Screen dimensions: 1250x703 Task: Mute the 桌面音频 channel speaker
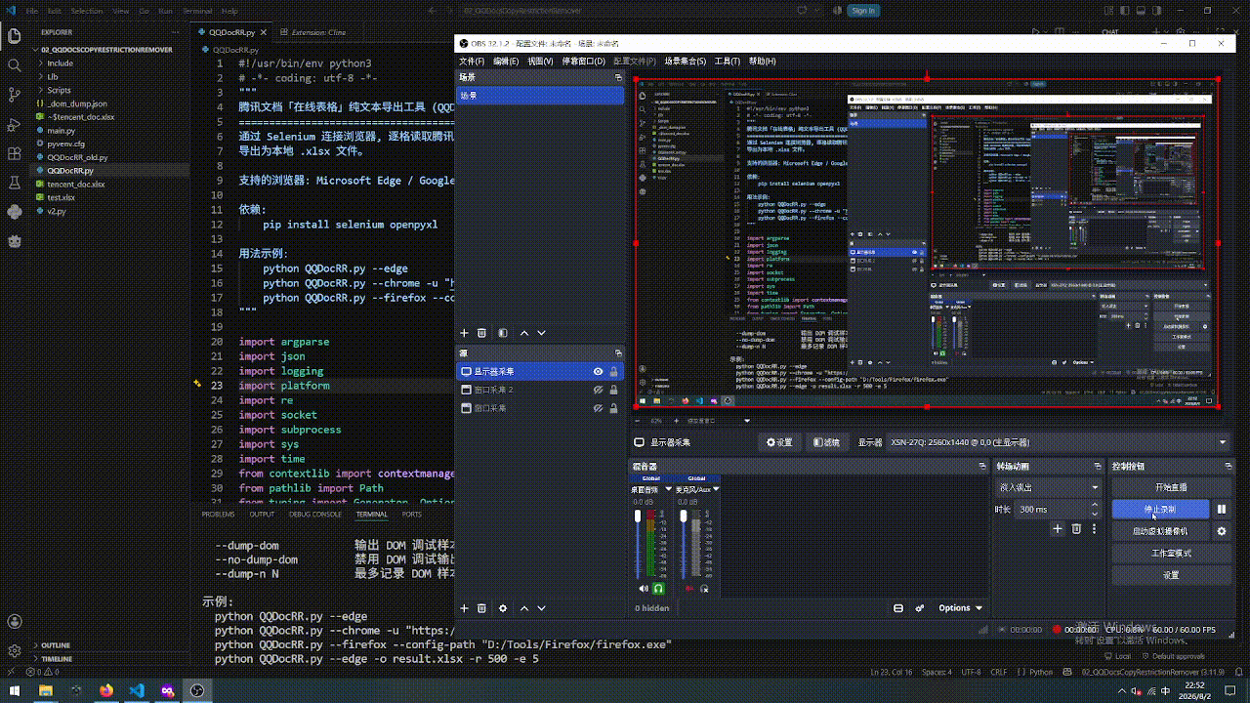[643, 589]
